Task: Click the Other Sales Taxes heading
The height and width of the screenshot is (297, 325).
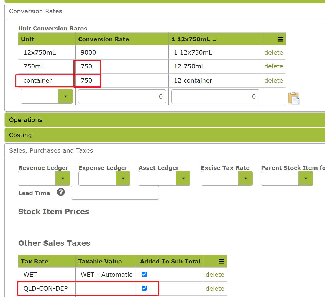Action: pyautogui.click(x=54, y=243)
